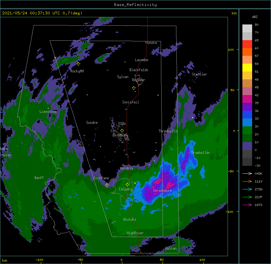Click the Didsbury label

pyautogui.click(x=120, y=135)
